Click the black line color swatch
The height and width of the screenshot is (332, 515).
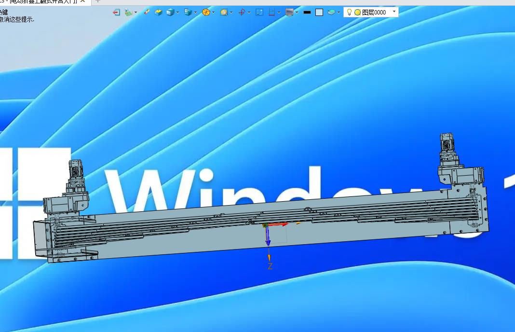307,13
